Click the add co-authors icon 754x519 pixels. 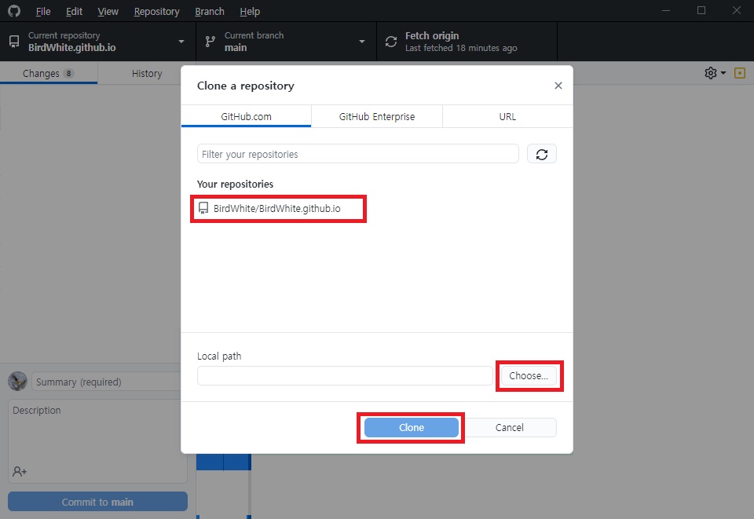point(20,471)
